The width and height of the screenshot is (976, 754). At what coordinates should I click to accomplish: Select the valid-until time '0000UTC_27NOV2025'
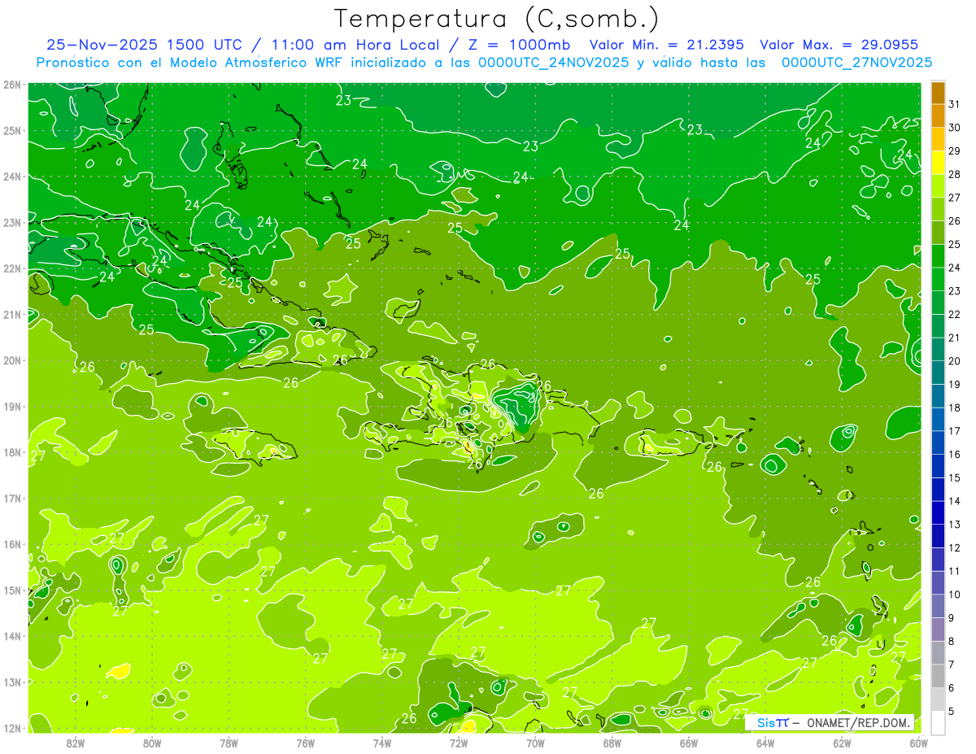tap(857, 62)
